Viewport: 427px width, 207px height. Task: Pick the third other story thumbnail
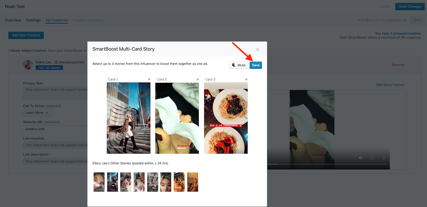coord(126,182)
